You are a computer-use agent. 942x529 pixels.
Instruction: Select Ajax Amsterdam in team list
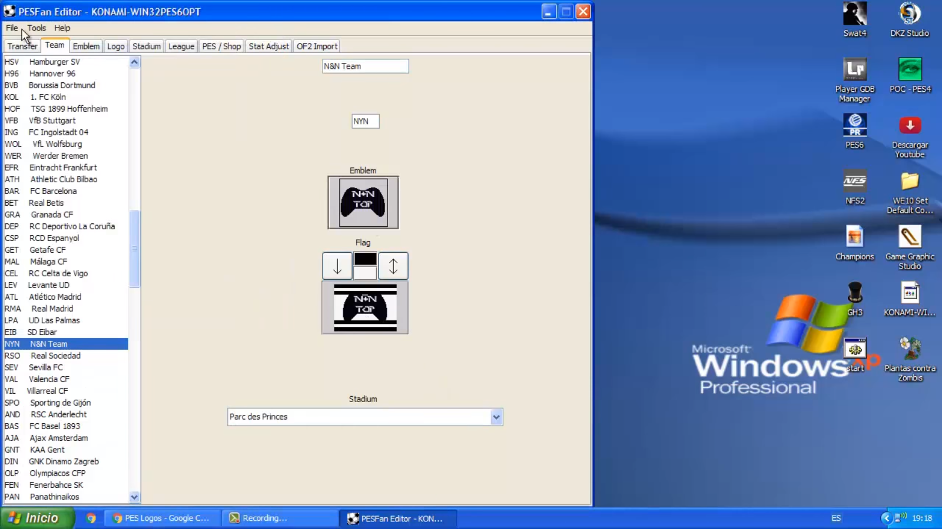(x=66, y=438)
